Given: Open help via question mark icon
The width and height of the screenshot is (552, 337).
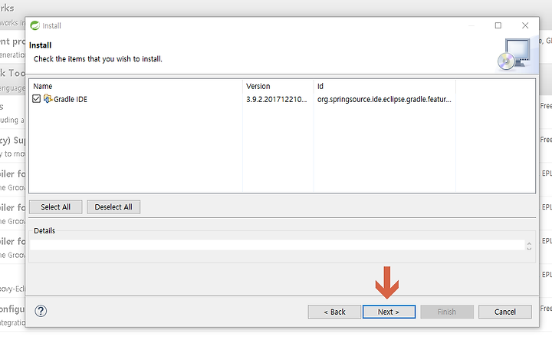Looking at the screenshot, I should click(41, 311).
